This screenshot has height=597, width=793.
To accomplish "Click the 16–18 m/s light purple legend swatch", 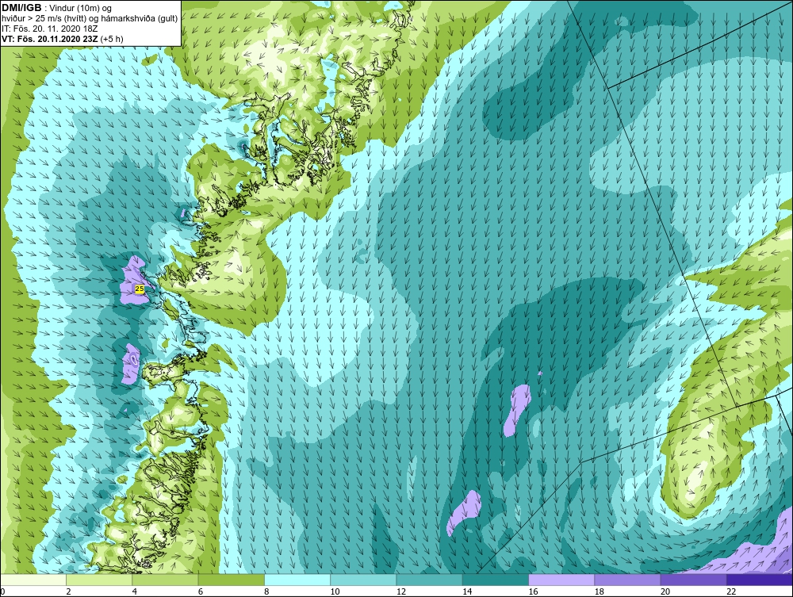I will (x=562, y=580).
